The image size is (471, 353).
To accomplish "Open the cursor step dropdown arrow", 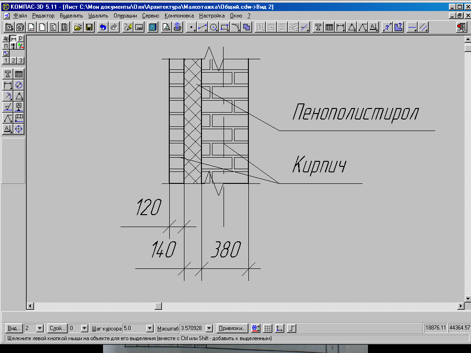I will click(149, 328).
